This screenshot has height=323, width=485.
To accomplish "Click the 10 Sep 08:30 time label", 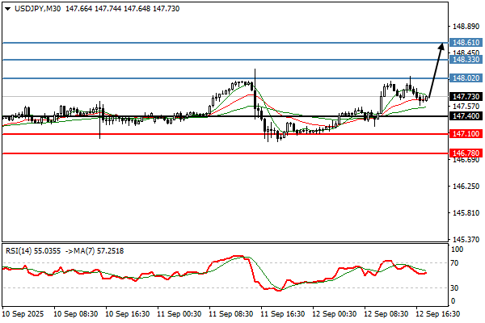I will [76, 314].
